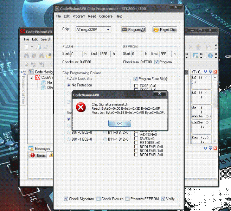Screen dimensions: 231x211
Task: Select B11=0 B12=0 boot lock radio
Action: 105,133
